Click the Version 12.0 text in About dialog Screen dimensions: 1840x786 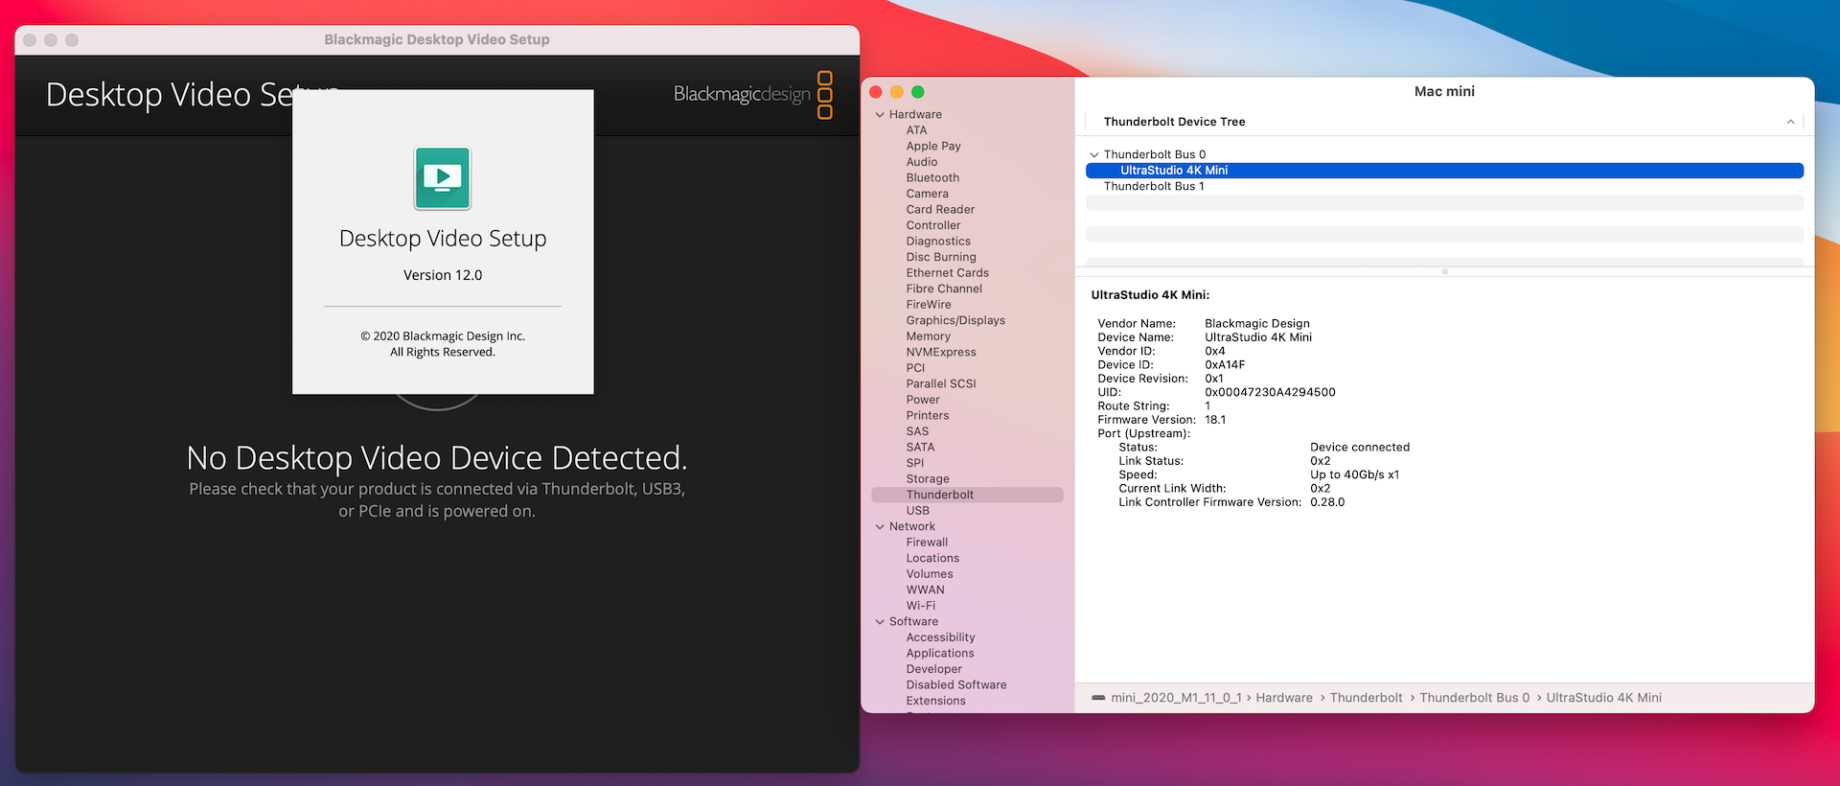443,275
